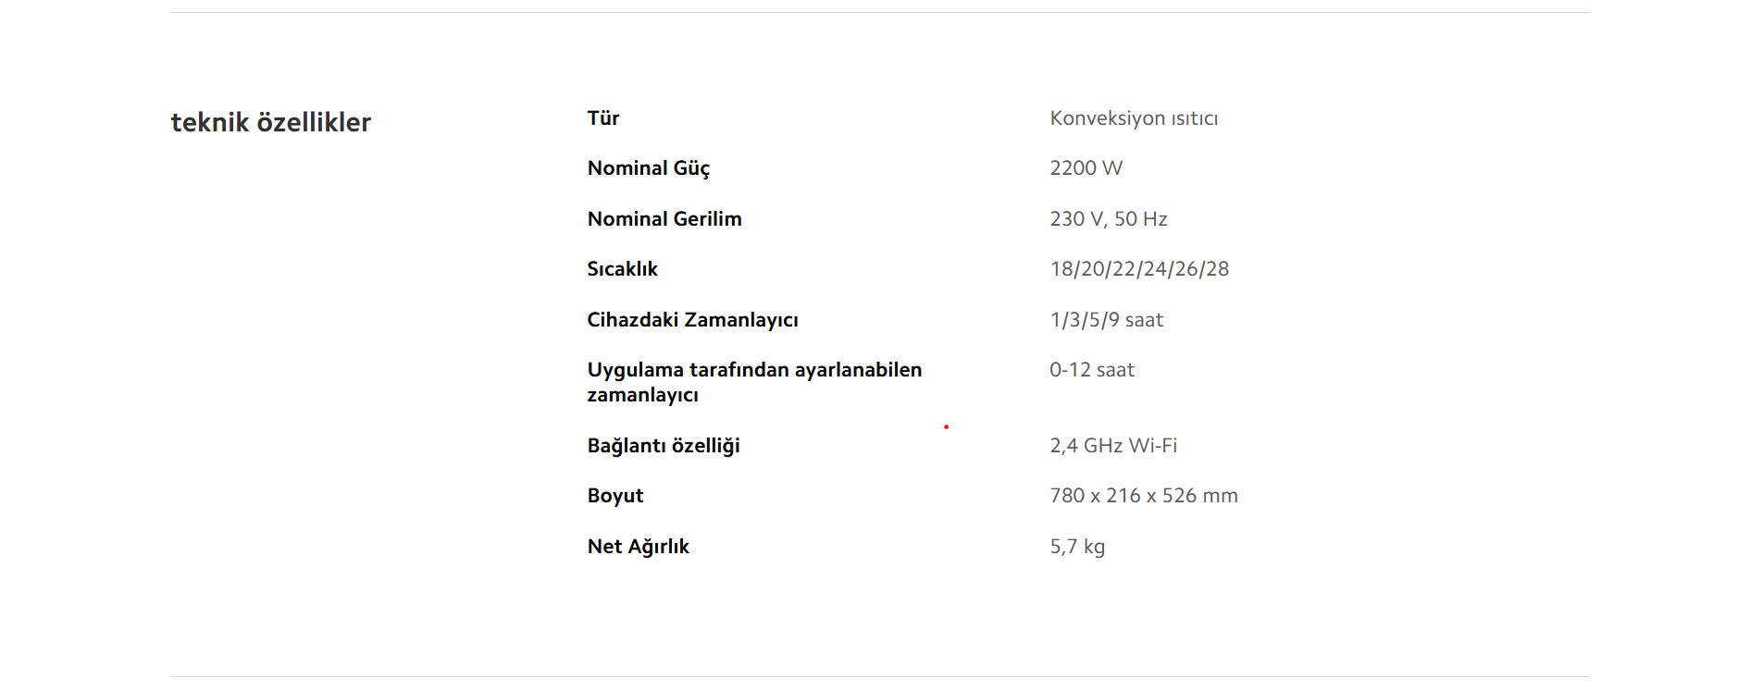Click the "Nominal Gerilim" label
1750x691 pixels.
click(x=664, y=219)
